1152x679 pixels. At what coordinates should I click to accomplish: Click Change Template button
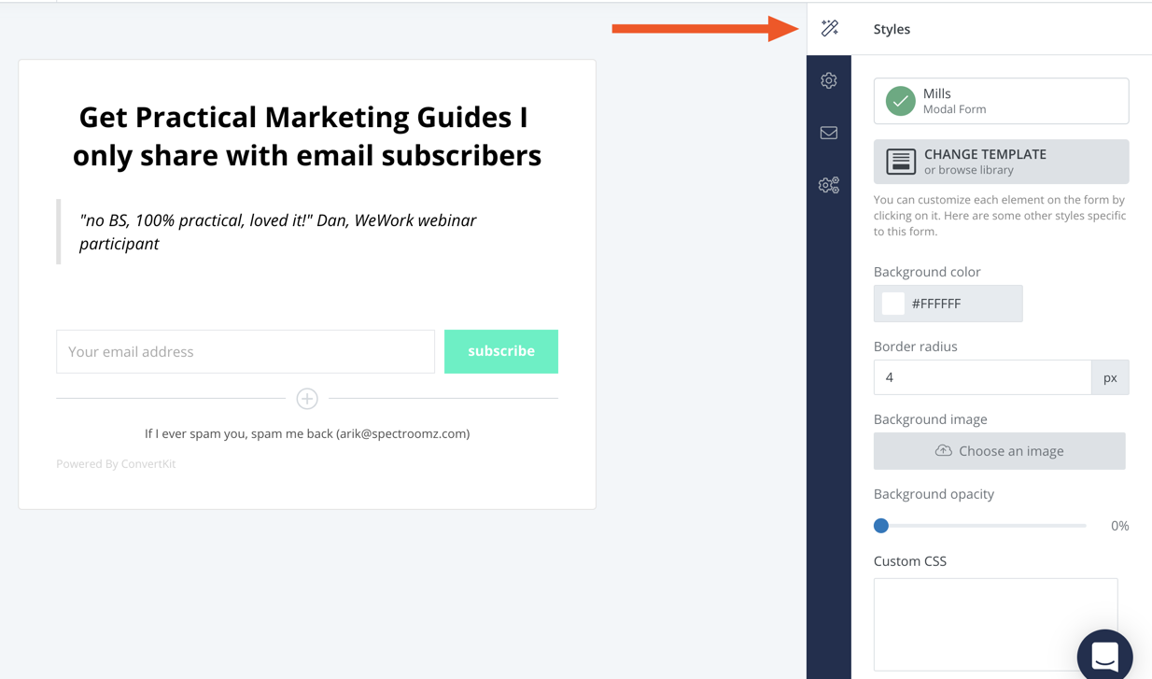[x=1001, y=162]
